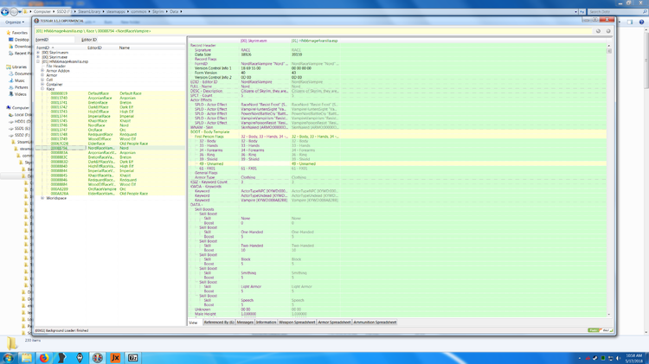Image resolution: width=649 pixels, height=364 pixels.
Task: Focus the Editor ID search field
Action: [141, 40]
